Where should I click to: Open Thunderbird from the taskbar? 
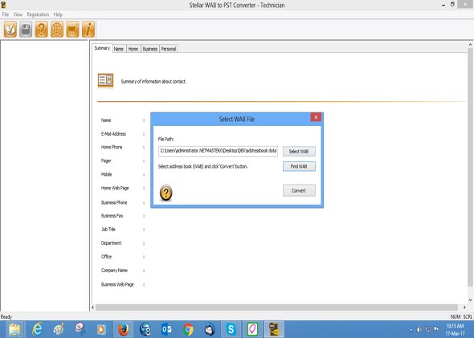210,329
